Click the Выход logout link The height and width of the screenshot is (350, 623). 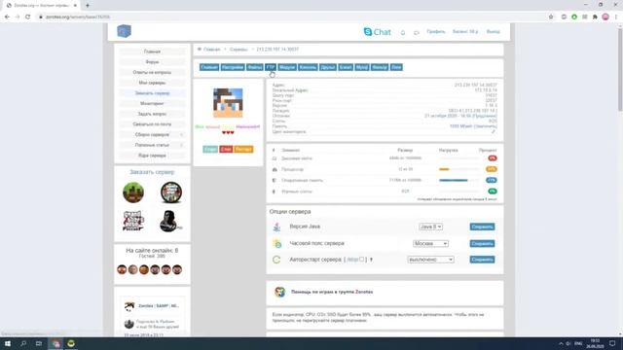[x=494, y=32]
